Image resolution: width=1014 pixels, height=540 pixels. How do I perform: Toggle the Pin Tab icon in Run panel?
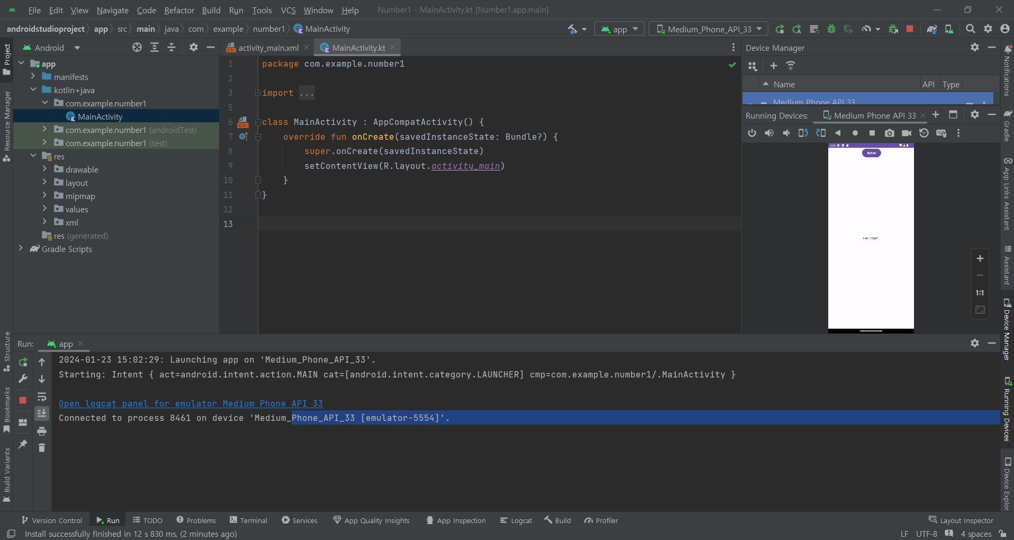(23, 444)
